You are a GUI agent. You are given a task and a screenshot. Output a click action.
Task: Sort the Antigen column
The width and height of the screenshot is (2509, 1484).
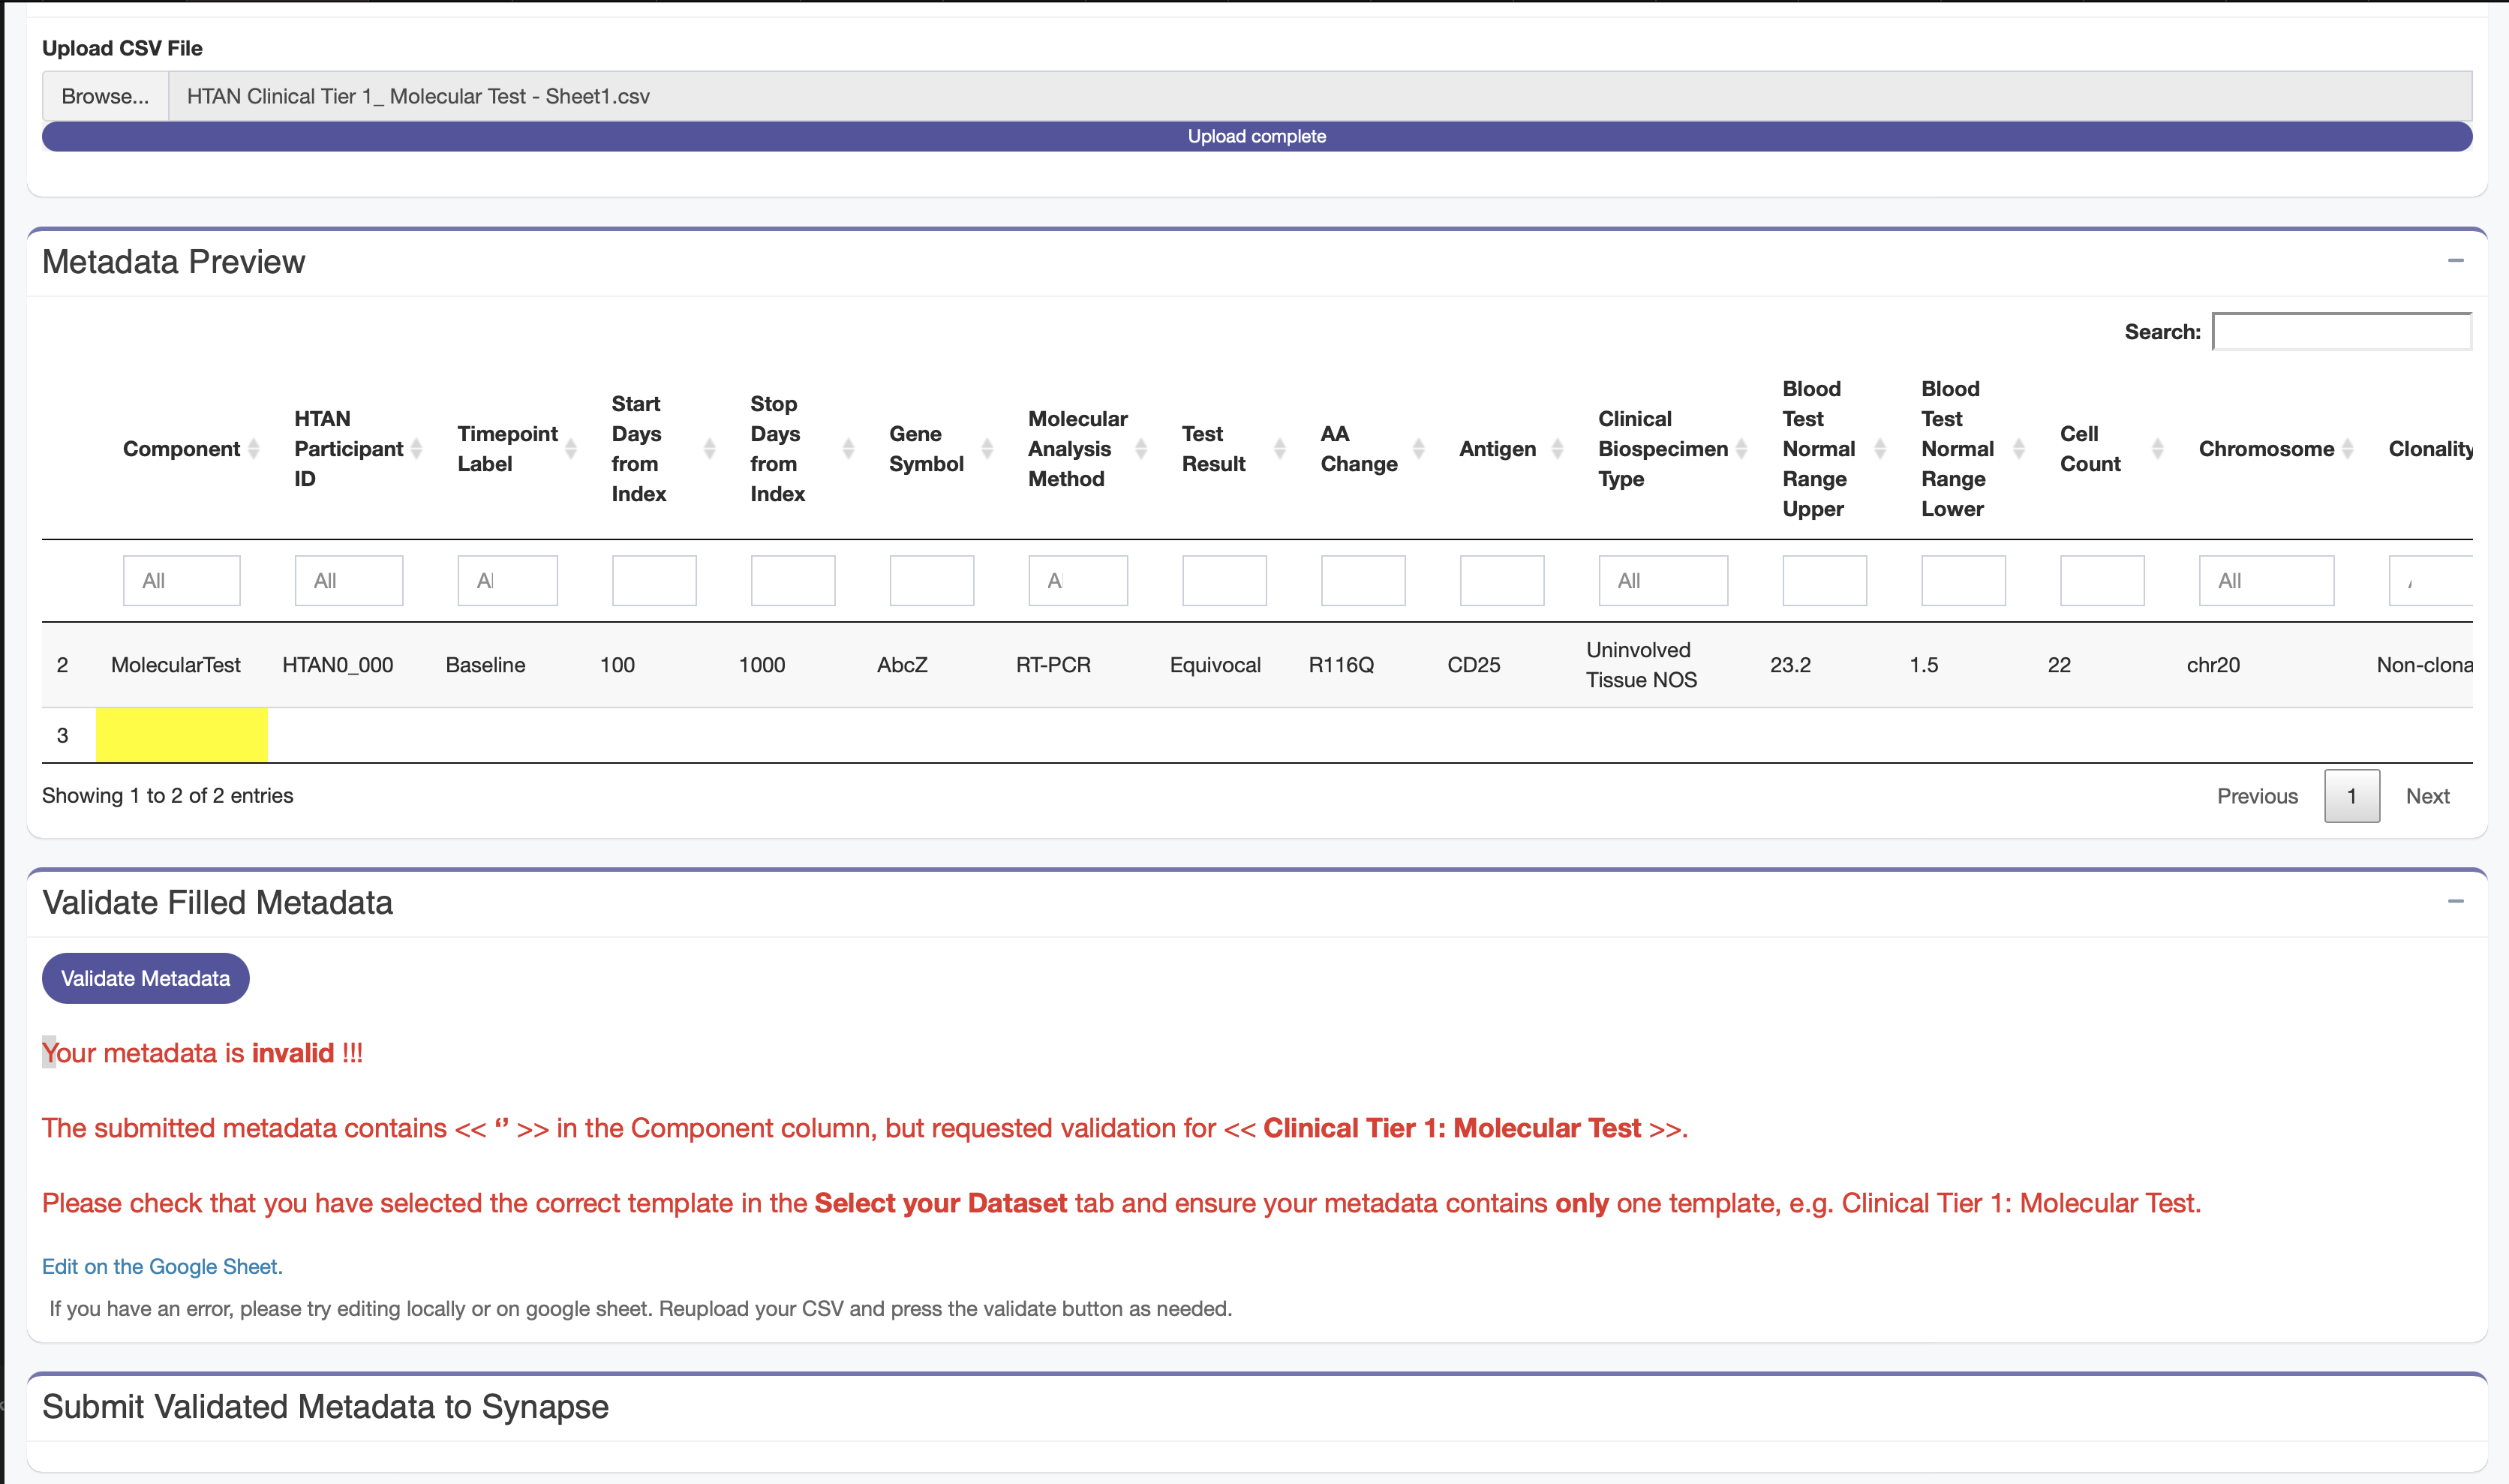1556,449
